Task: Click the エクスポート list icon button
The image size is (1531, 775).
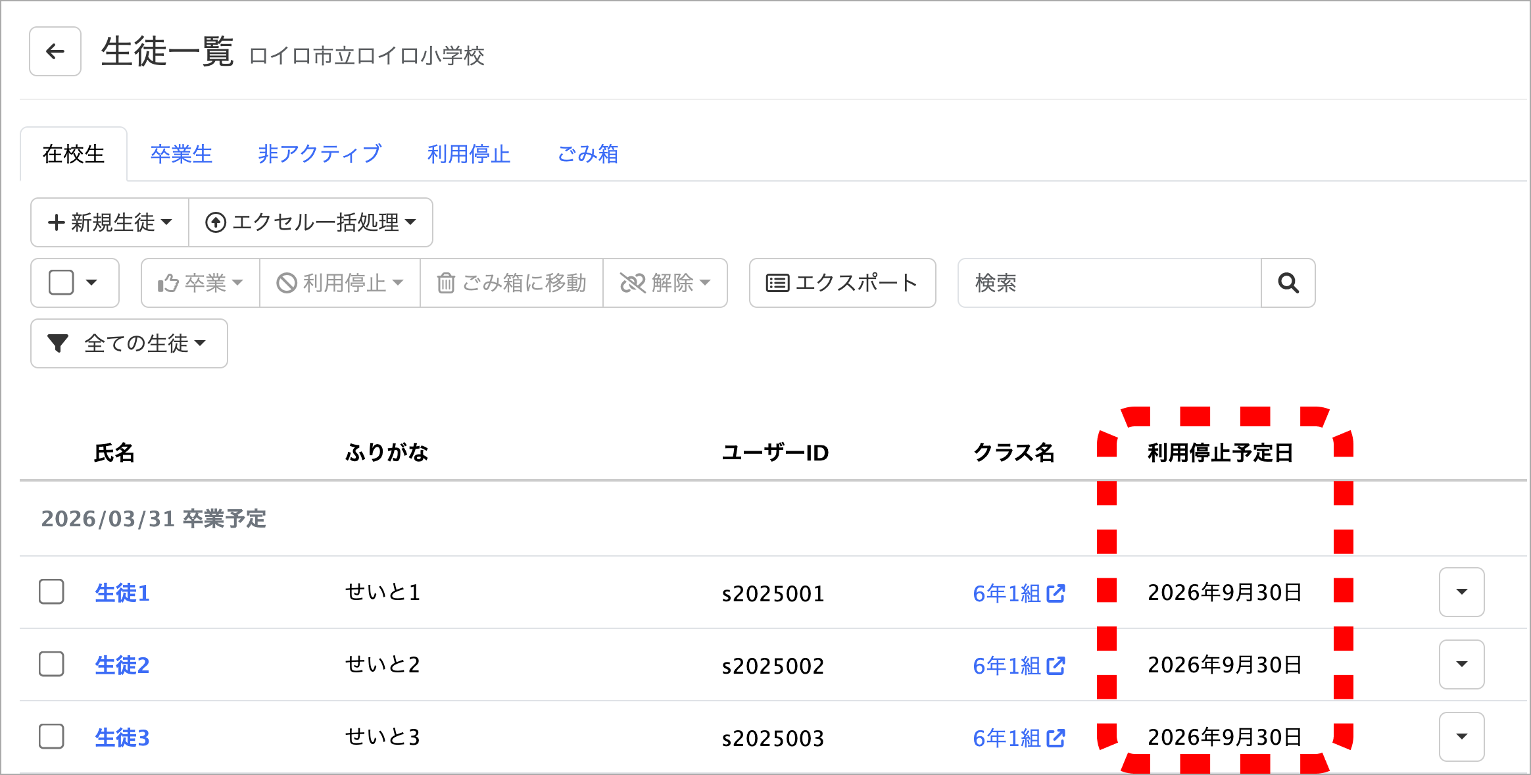Action: [x=842, y=283]
